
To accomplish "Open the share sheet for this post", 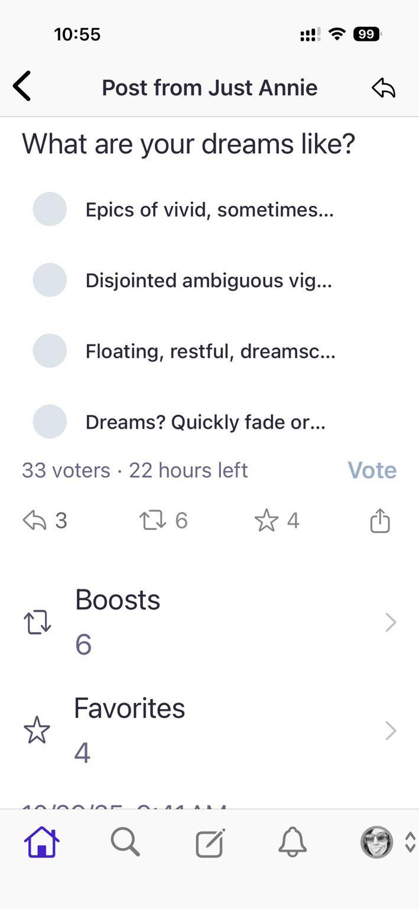I will pyautogui.click(x=381, y=521).
